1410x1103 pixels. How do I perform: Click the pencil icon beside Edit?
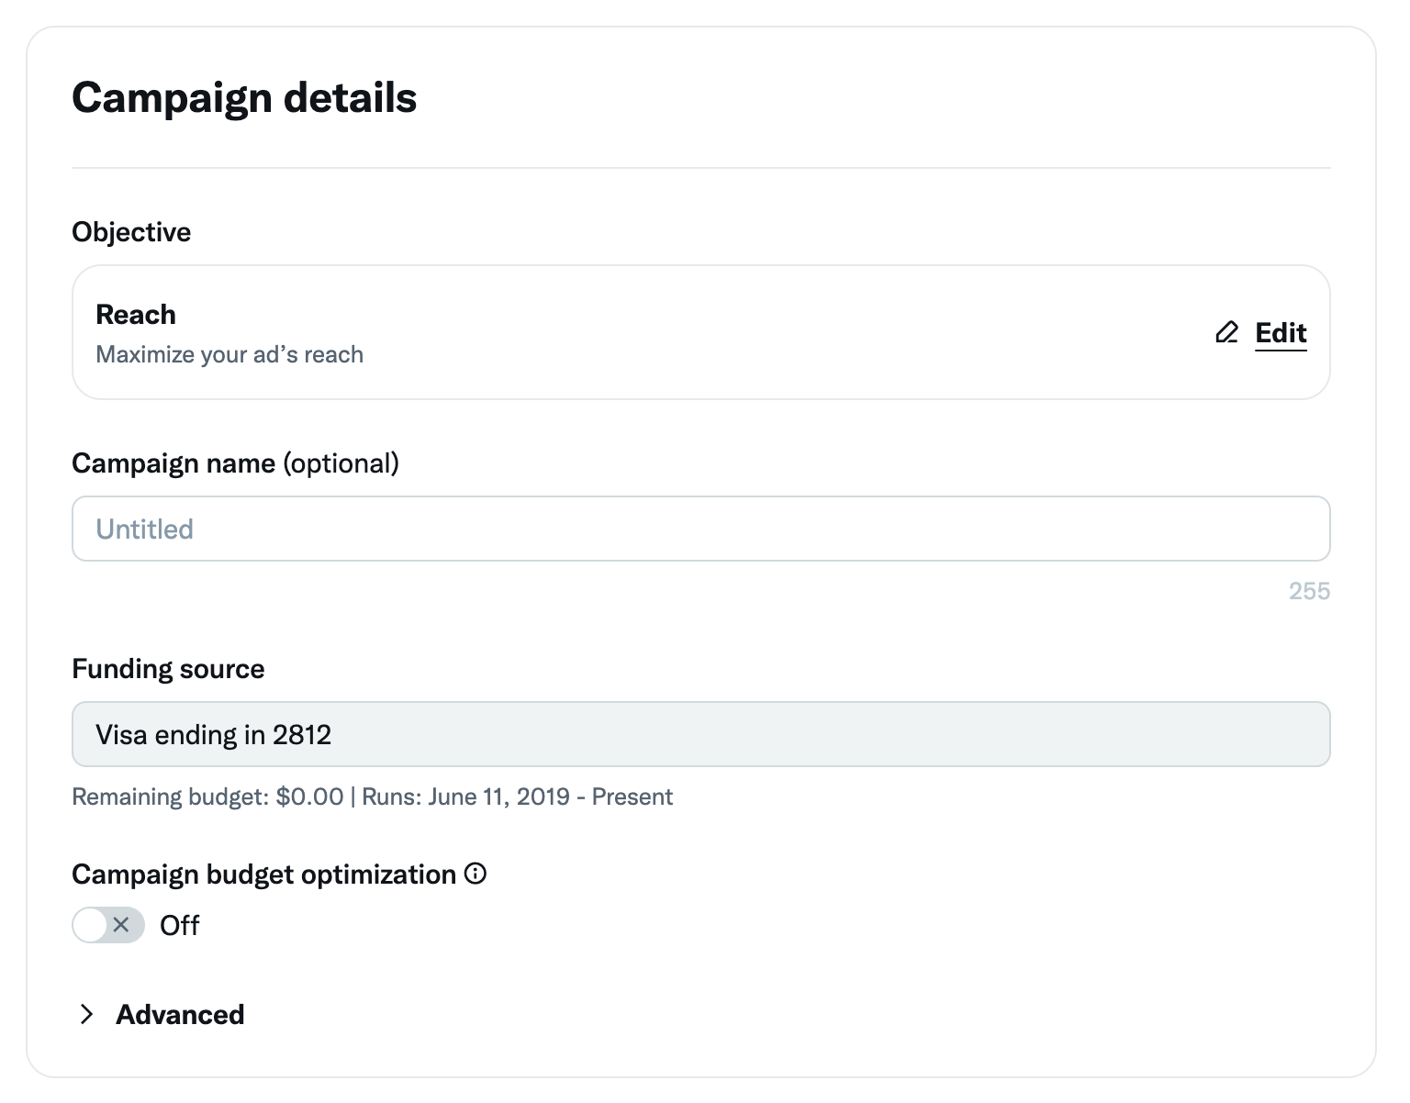click(1226, 332)
